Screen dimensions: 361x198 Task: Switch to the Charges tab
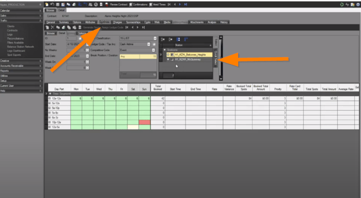(118, 22)
